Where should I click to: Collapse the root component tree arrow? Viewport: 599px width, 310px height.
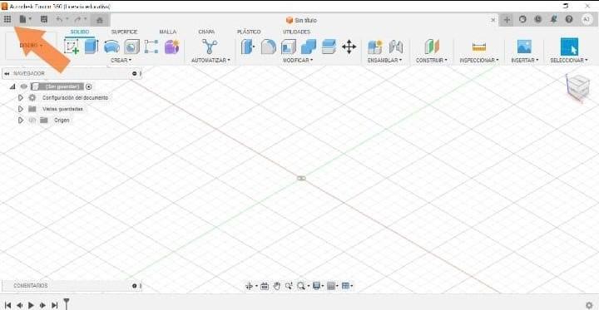(12, 86)
